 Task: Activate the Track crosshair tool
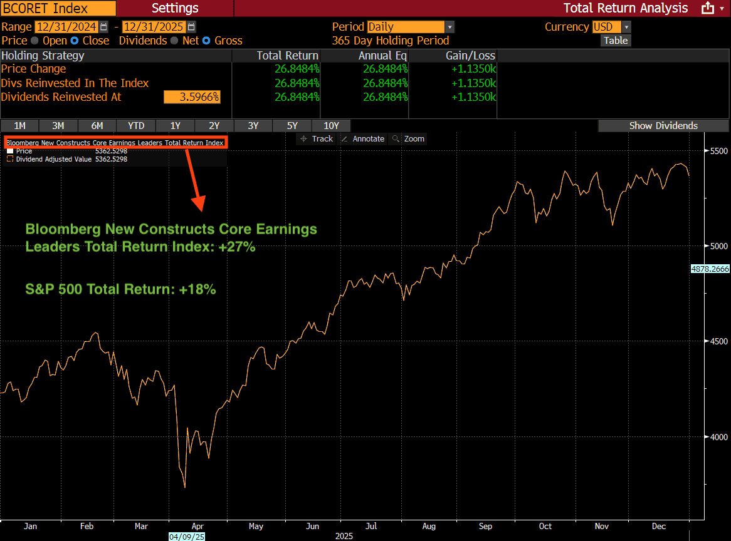[x=317, y=139]
